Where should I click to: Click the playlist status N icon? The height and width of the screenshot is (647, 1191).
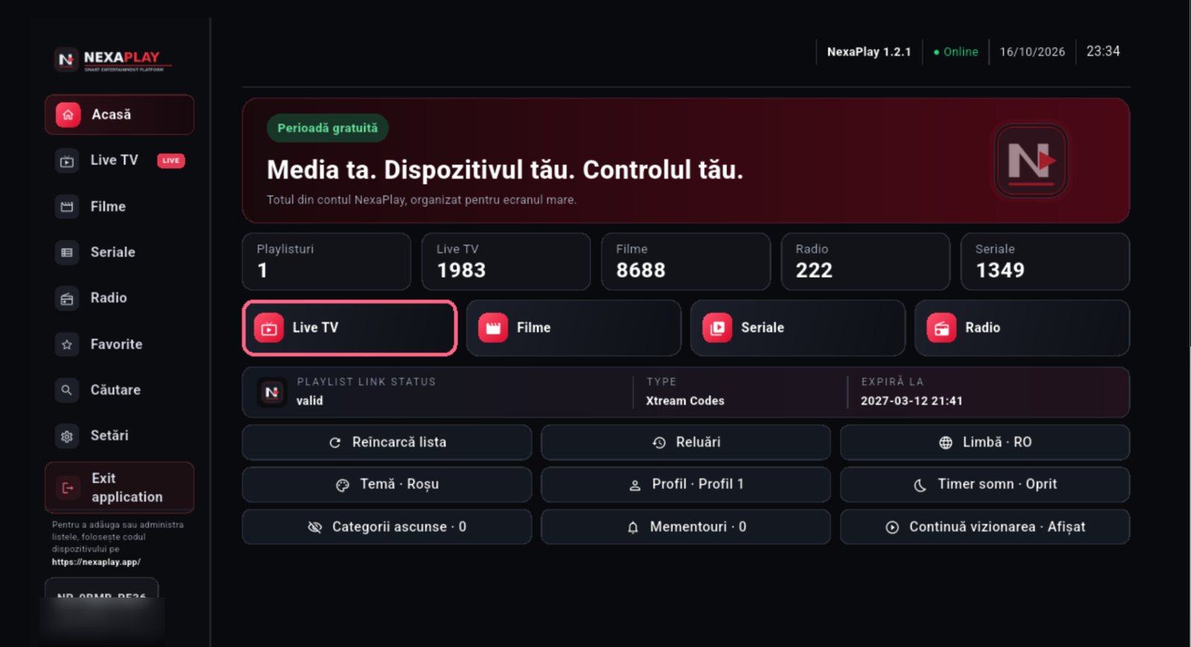pos(272,392)
